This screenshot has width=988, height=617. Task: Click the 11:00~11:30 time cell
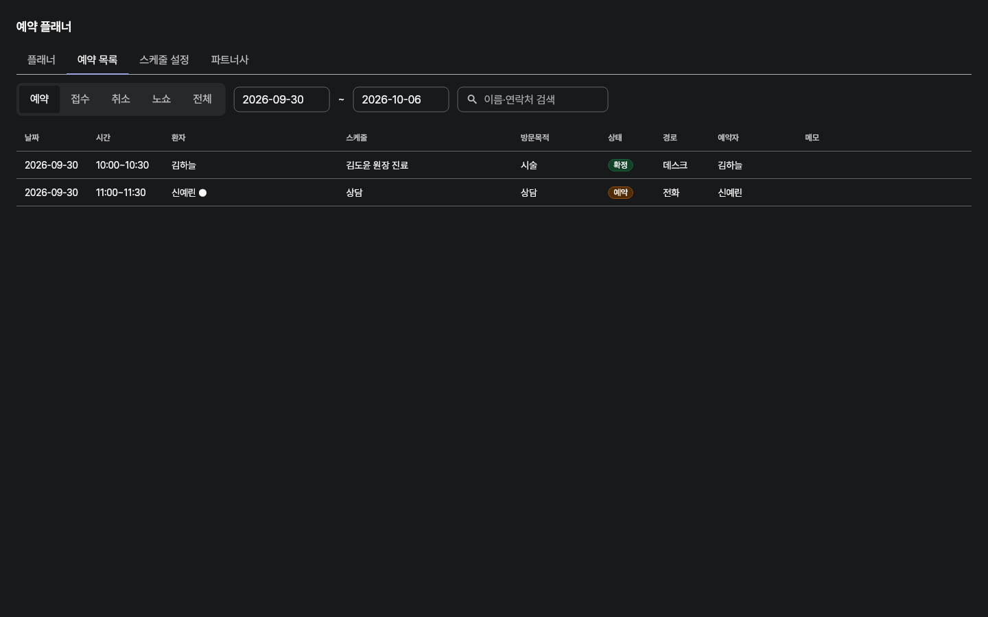click(x=121, y=193)
